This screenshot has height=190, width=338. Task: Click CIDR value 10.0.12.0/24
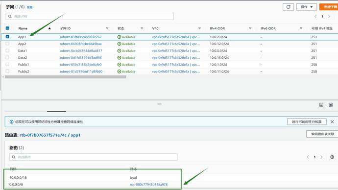[219, 44]
